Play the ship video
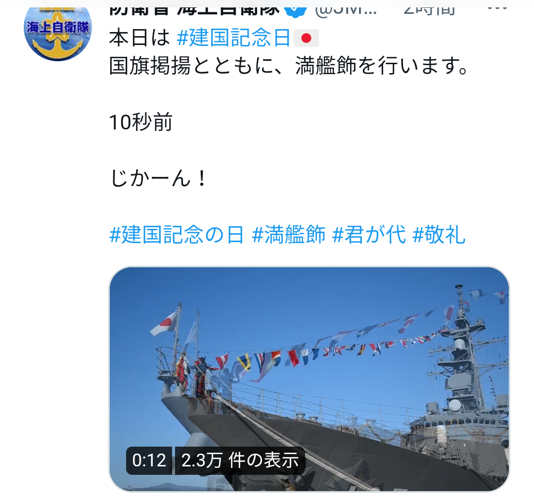Screen dimensions: 534x500 [x=309, y=379]
